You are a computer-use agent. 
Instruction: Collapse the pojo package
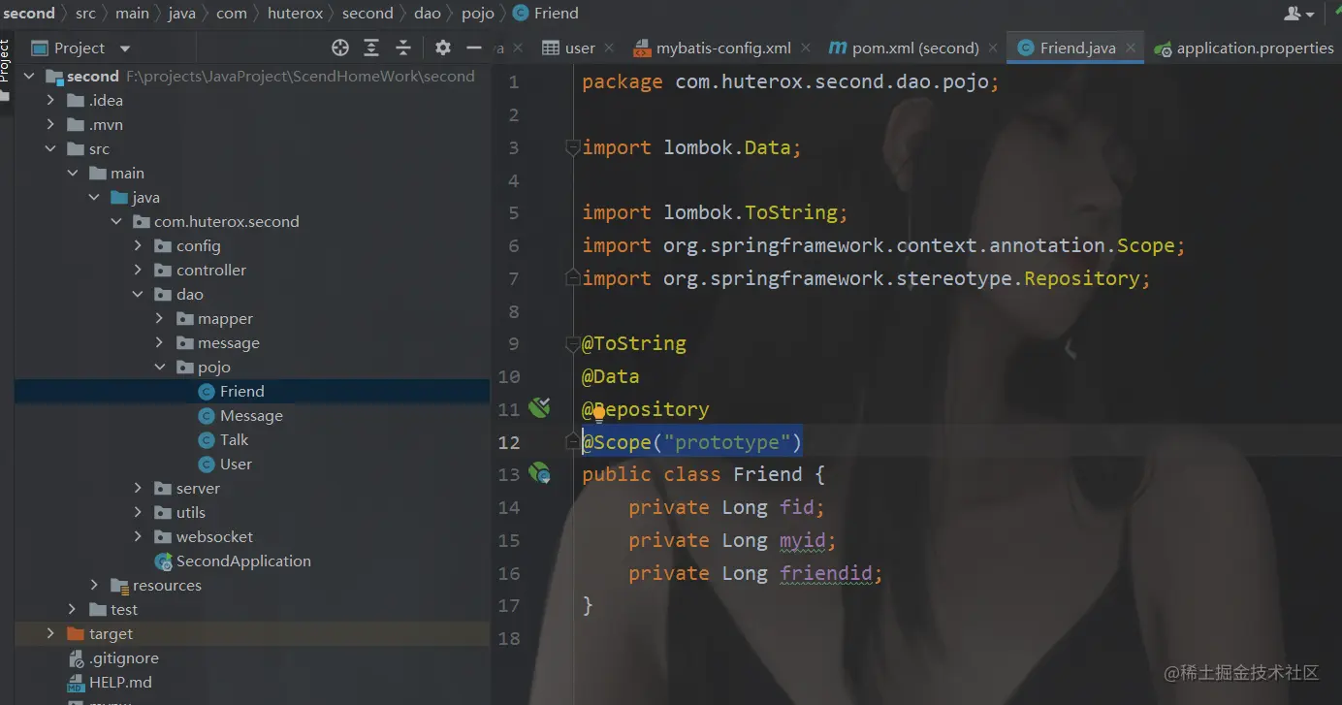tap(159, 368)
